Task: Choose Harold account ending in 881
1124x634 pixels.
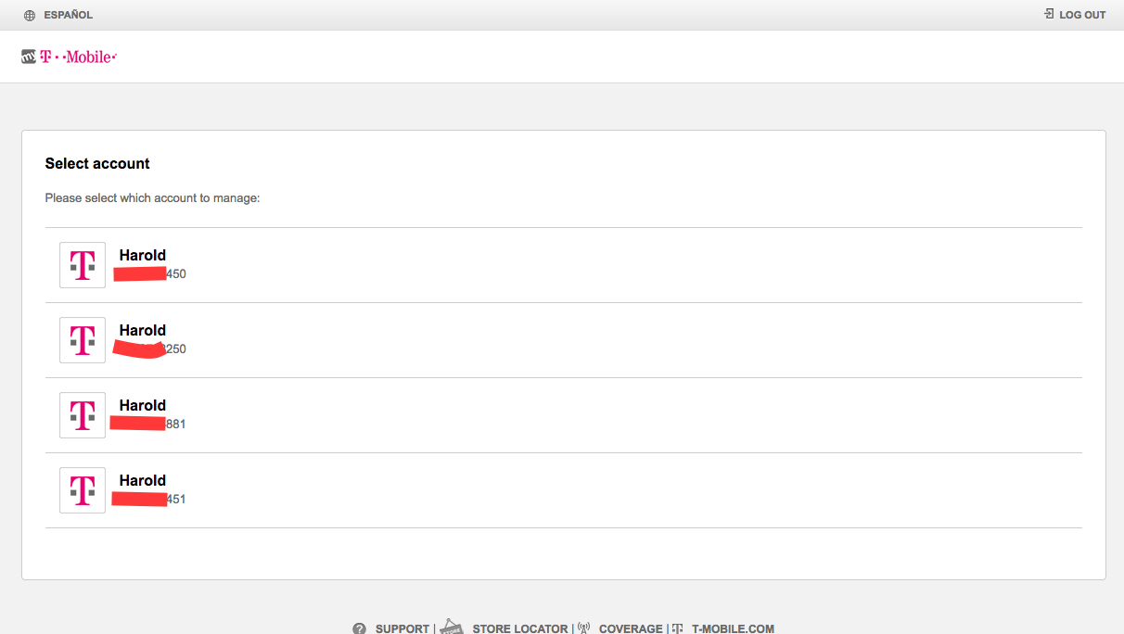Action: 564,415
